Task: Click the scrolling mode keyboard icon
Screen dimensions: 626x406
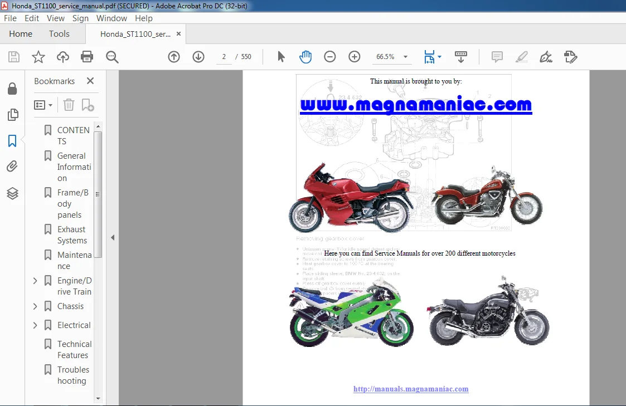Action: [460, 57]
